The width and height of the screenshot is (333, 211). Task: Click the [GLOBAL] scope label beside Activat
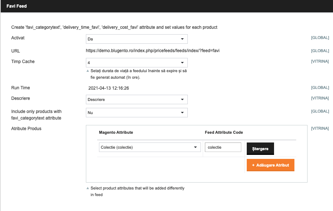coord(320,38)
